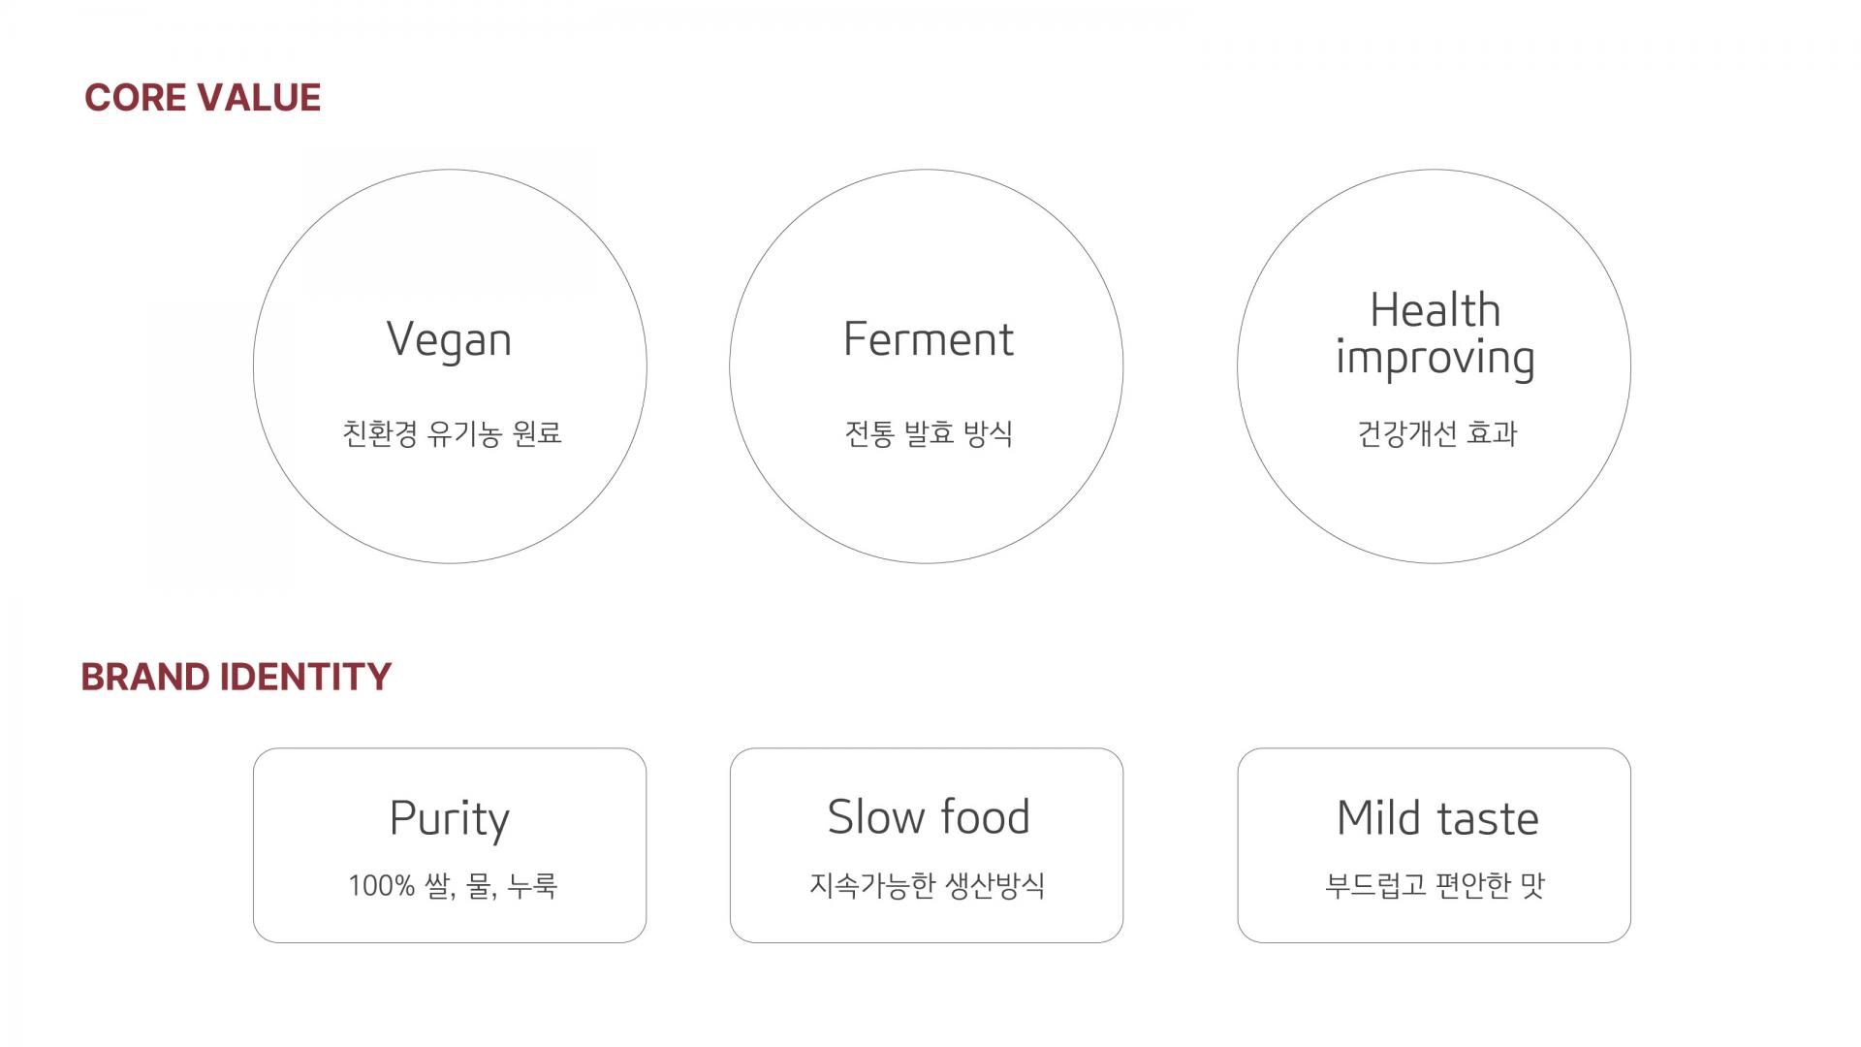Click the Vegan circle title
This screenshot has width=1861, height=1047.
click(x=449, y=340)
